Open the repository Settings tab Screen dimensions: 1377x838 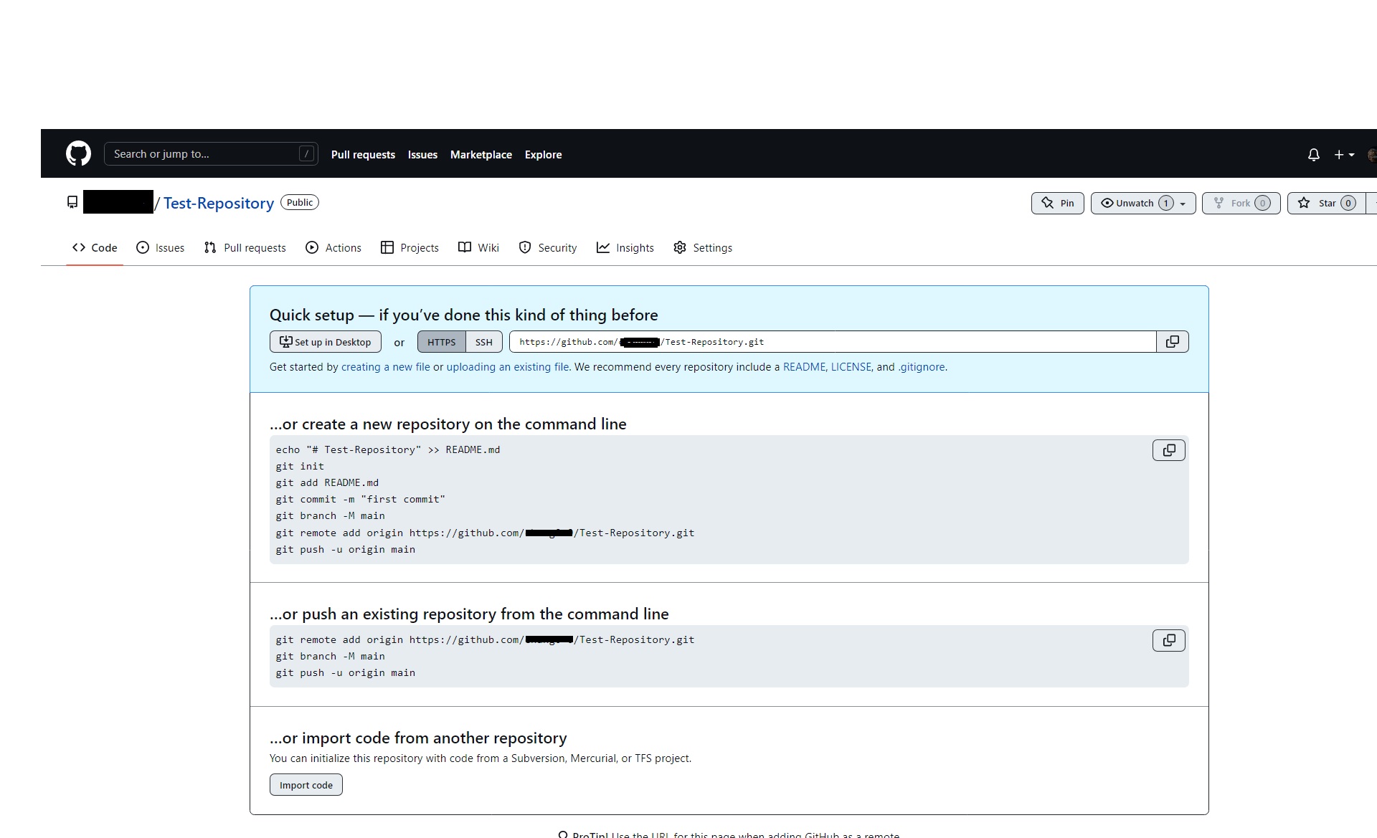point(703,247)
